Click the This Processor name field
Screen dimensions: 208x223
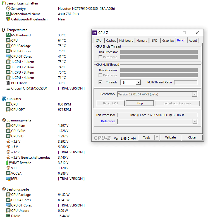[x=157, y=115]
